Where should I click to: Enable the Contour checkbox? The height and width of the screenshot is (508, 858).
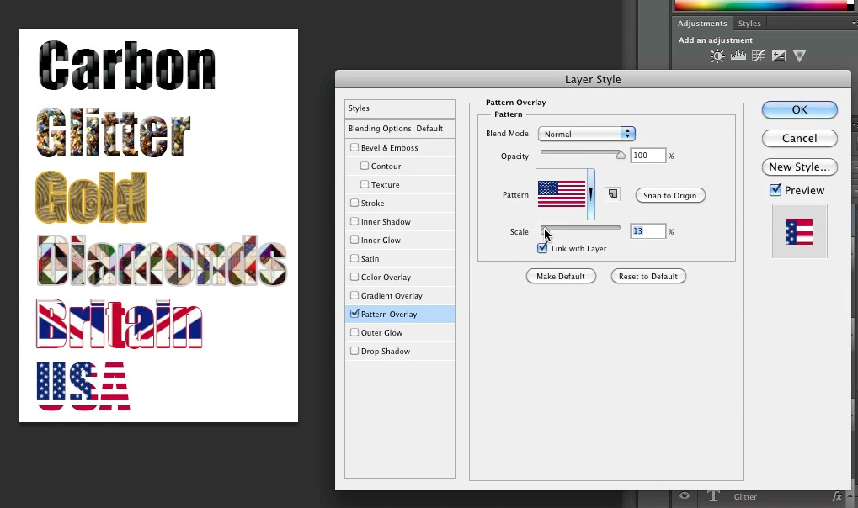point(365,166)
